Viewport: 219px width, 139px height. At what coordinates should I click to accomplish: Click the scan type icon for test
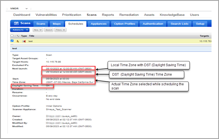[24, 41]
